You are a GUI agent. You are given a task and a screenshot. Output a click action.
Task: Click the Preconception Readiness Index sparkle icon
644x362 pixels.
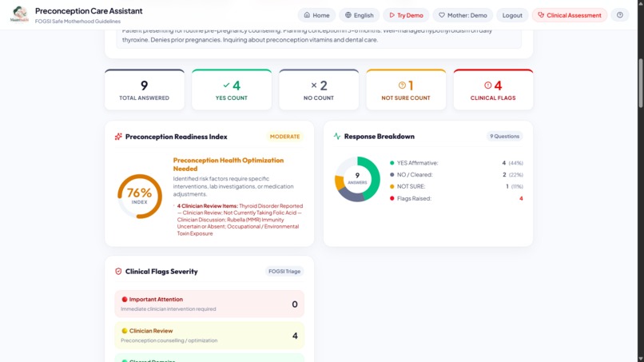coord(118,137)
